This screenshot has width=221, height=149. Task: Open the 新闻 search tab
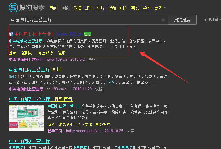(54, 8)
